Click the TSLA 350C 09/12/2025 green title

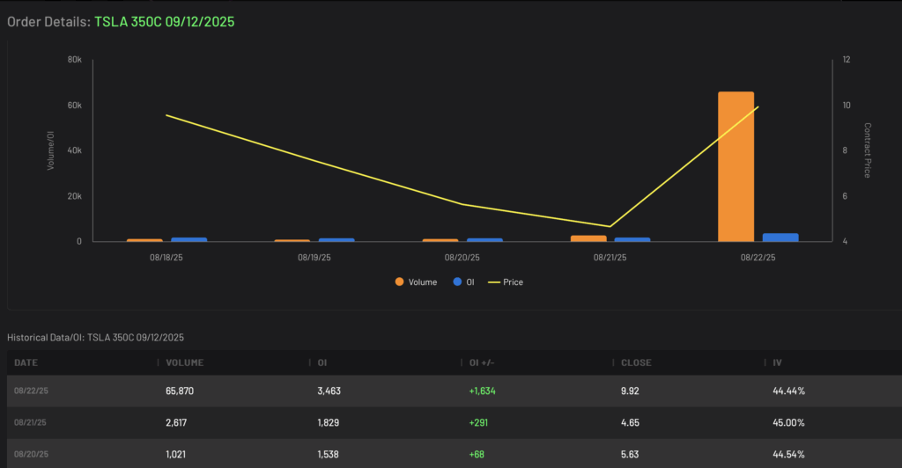coord(165,22)
